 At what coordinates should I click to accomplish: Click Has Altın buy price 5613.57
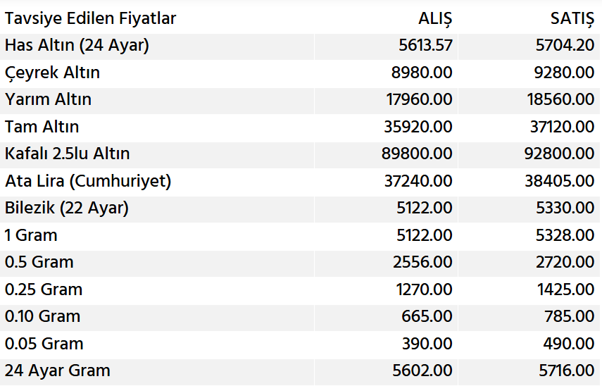point(425,46)
